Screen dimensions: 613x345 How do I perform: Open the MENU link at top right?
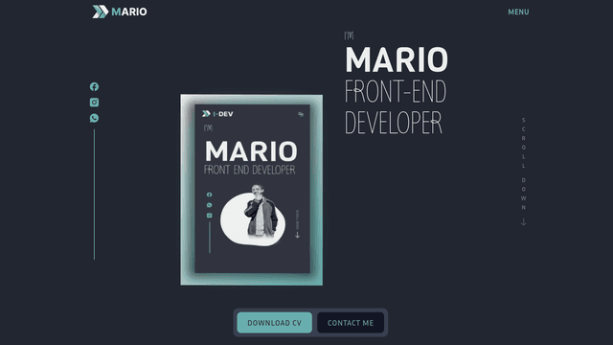point(518,12)
